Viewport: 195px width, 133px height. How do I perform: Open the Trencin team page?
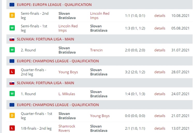click(x=96, y=50)
